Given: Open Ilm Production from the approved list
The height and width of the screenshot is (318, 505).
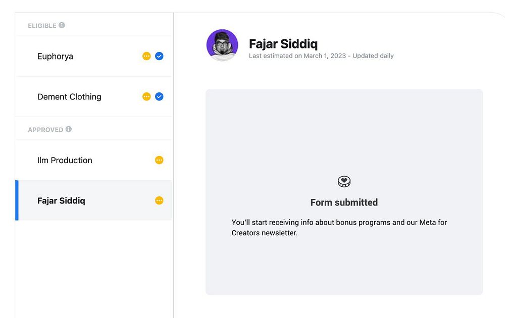Looking at the screenshot, I should tap(65, 161).
